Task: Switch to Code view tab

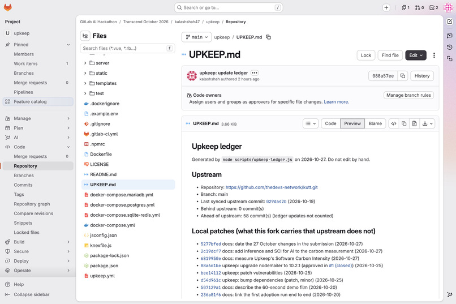Action: click(330, 123)
